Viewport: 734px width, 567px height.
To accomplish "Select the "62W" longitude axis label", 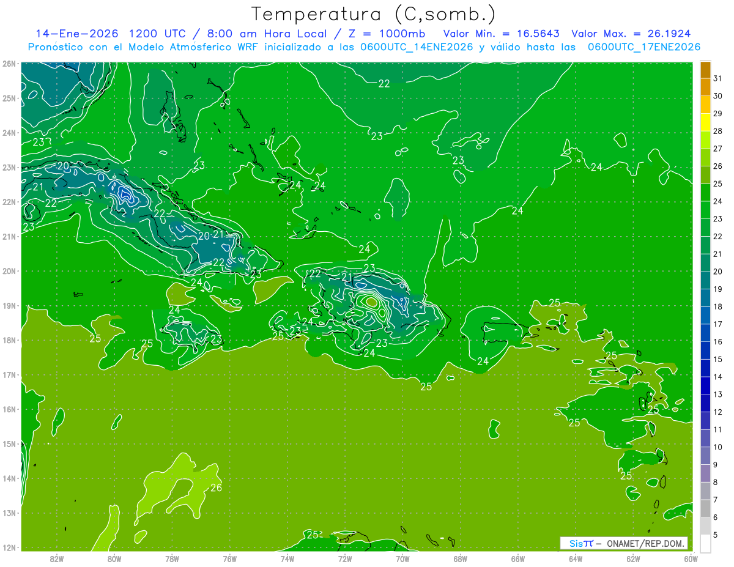I will click(x=633, y=559).
